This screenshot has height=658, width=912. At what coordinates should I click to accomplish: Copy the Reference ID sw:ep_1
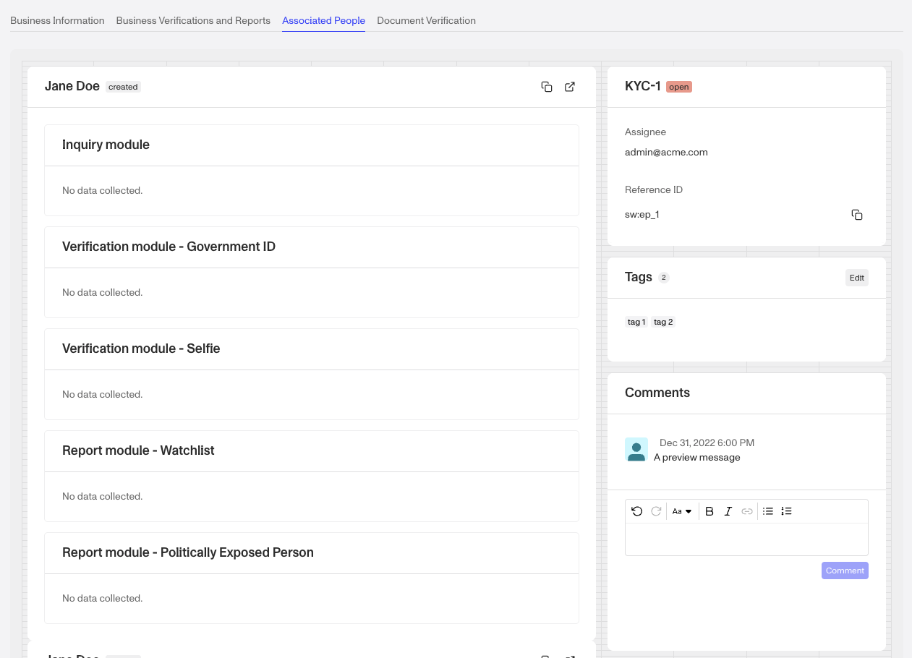tap(857, 215)
